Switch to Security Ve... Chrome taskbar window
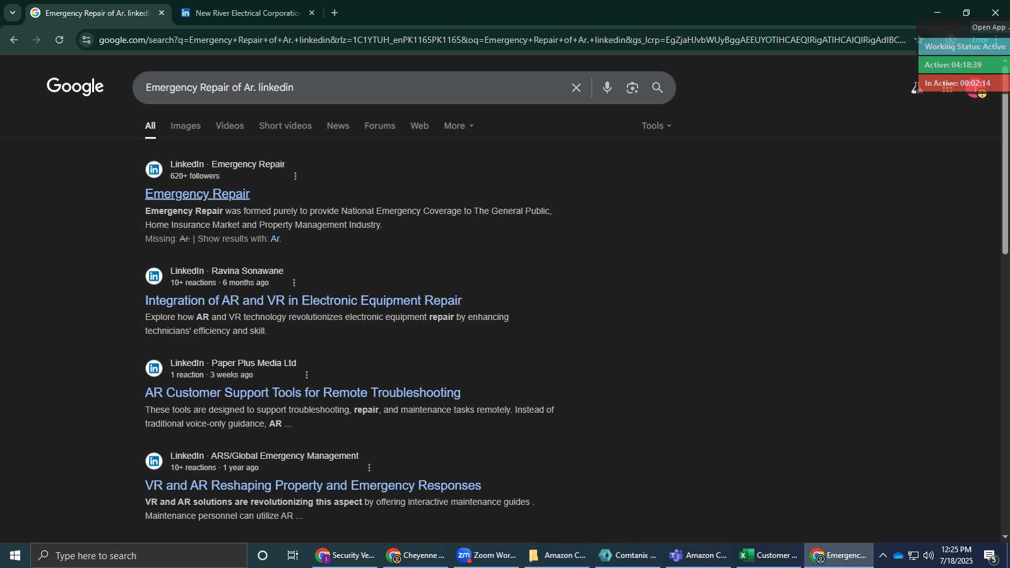The image size is (1010, 568). coord(345,555)
